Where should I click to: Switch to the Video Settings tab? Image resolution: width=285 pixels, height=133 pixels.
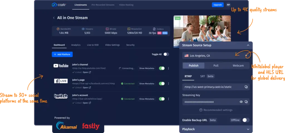[x=112, y=45]
